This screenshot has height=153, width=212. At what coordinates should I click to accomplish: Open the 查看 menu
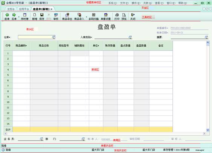tap(159, 3)
